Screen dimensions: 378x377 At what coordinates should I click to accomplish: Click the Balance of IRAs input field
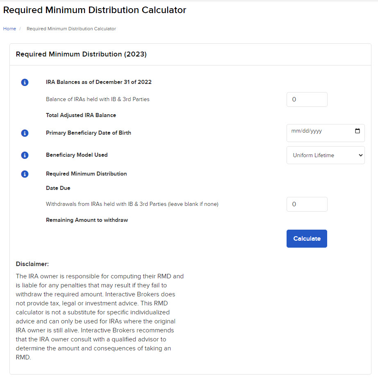click(307, 99)
